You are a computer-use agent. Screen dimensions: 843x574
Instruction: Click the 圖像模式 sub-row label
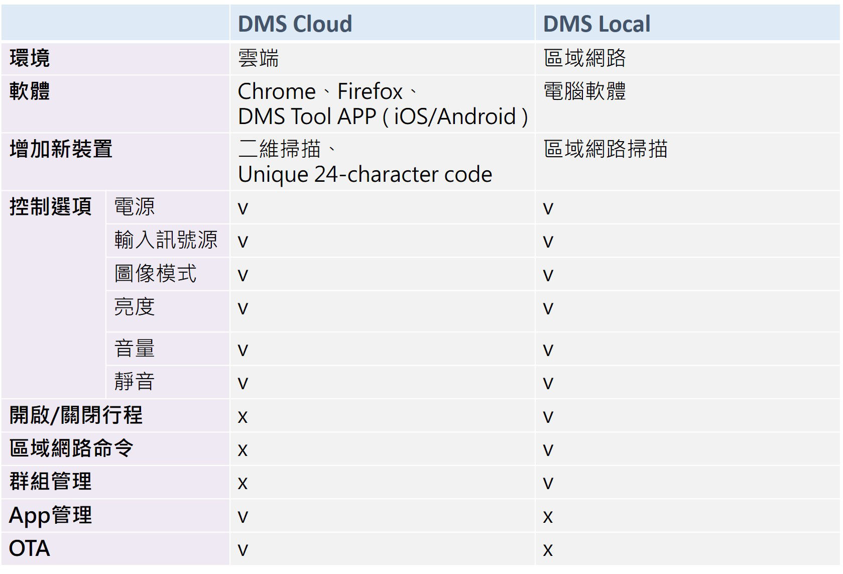[x=155, y=274]
